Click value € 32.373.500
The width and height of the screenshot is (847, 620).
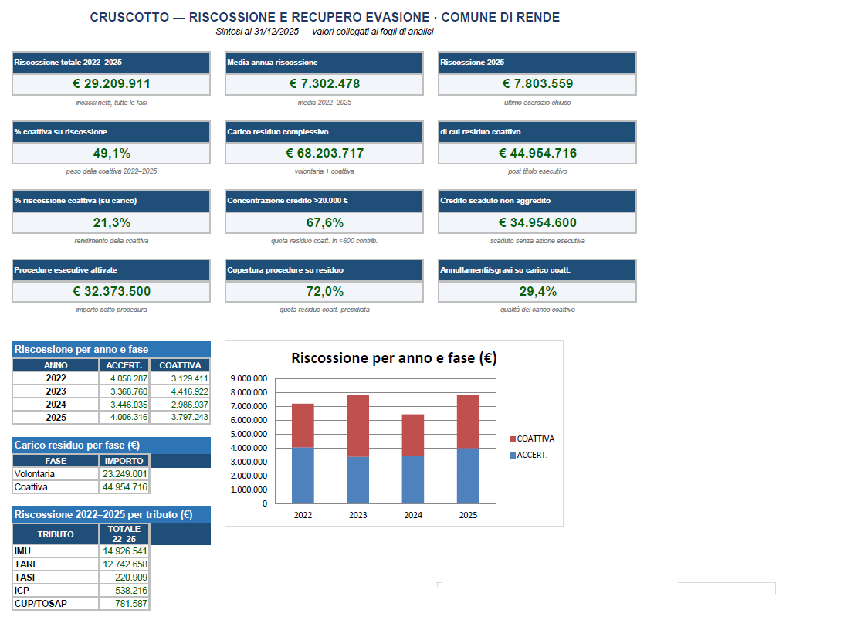[111, 292]
